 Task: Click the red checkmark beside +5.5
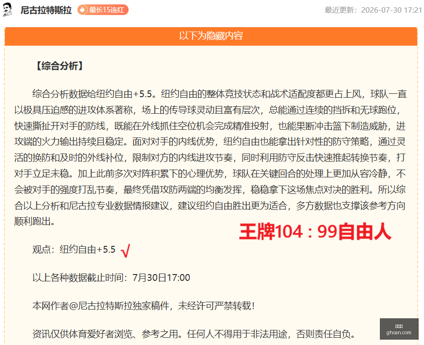tap(126, 251)
